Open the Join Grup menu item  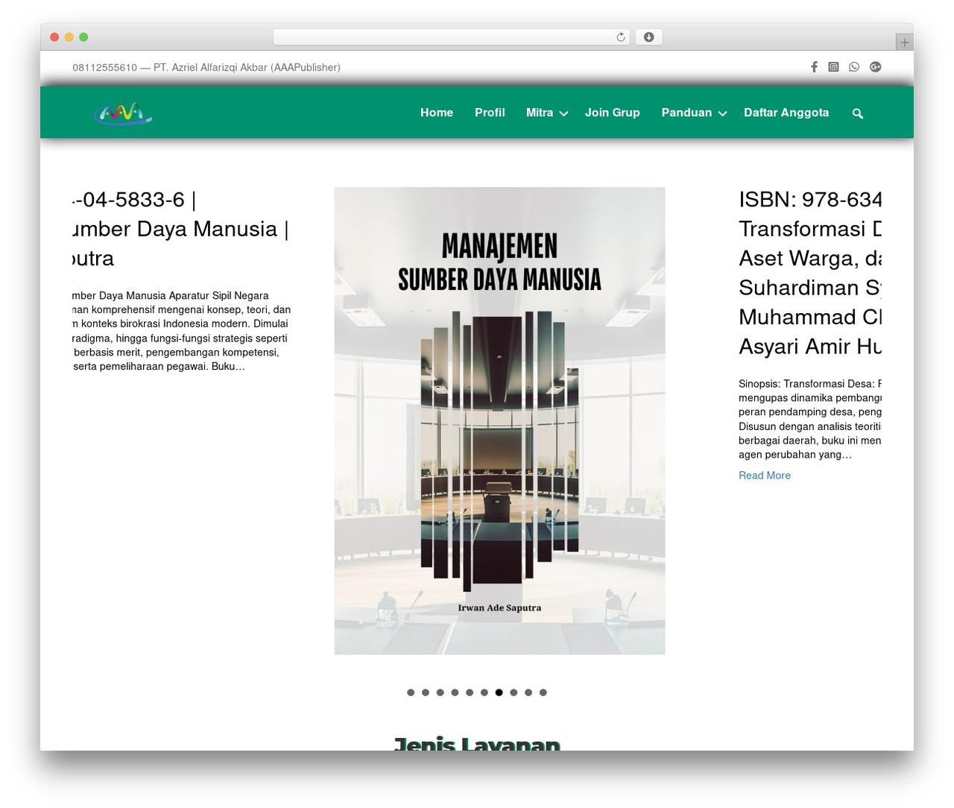coord(612,113)
